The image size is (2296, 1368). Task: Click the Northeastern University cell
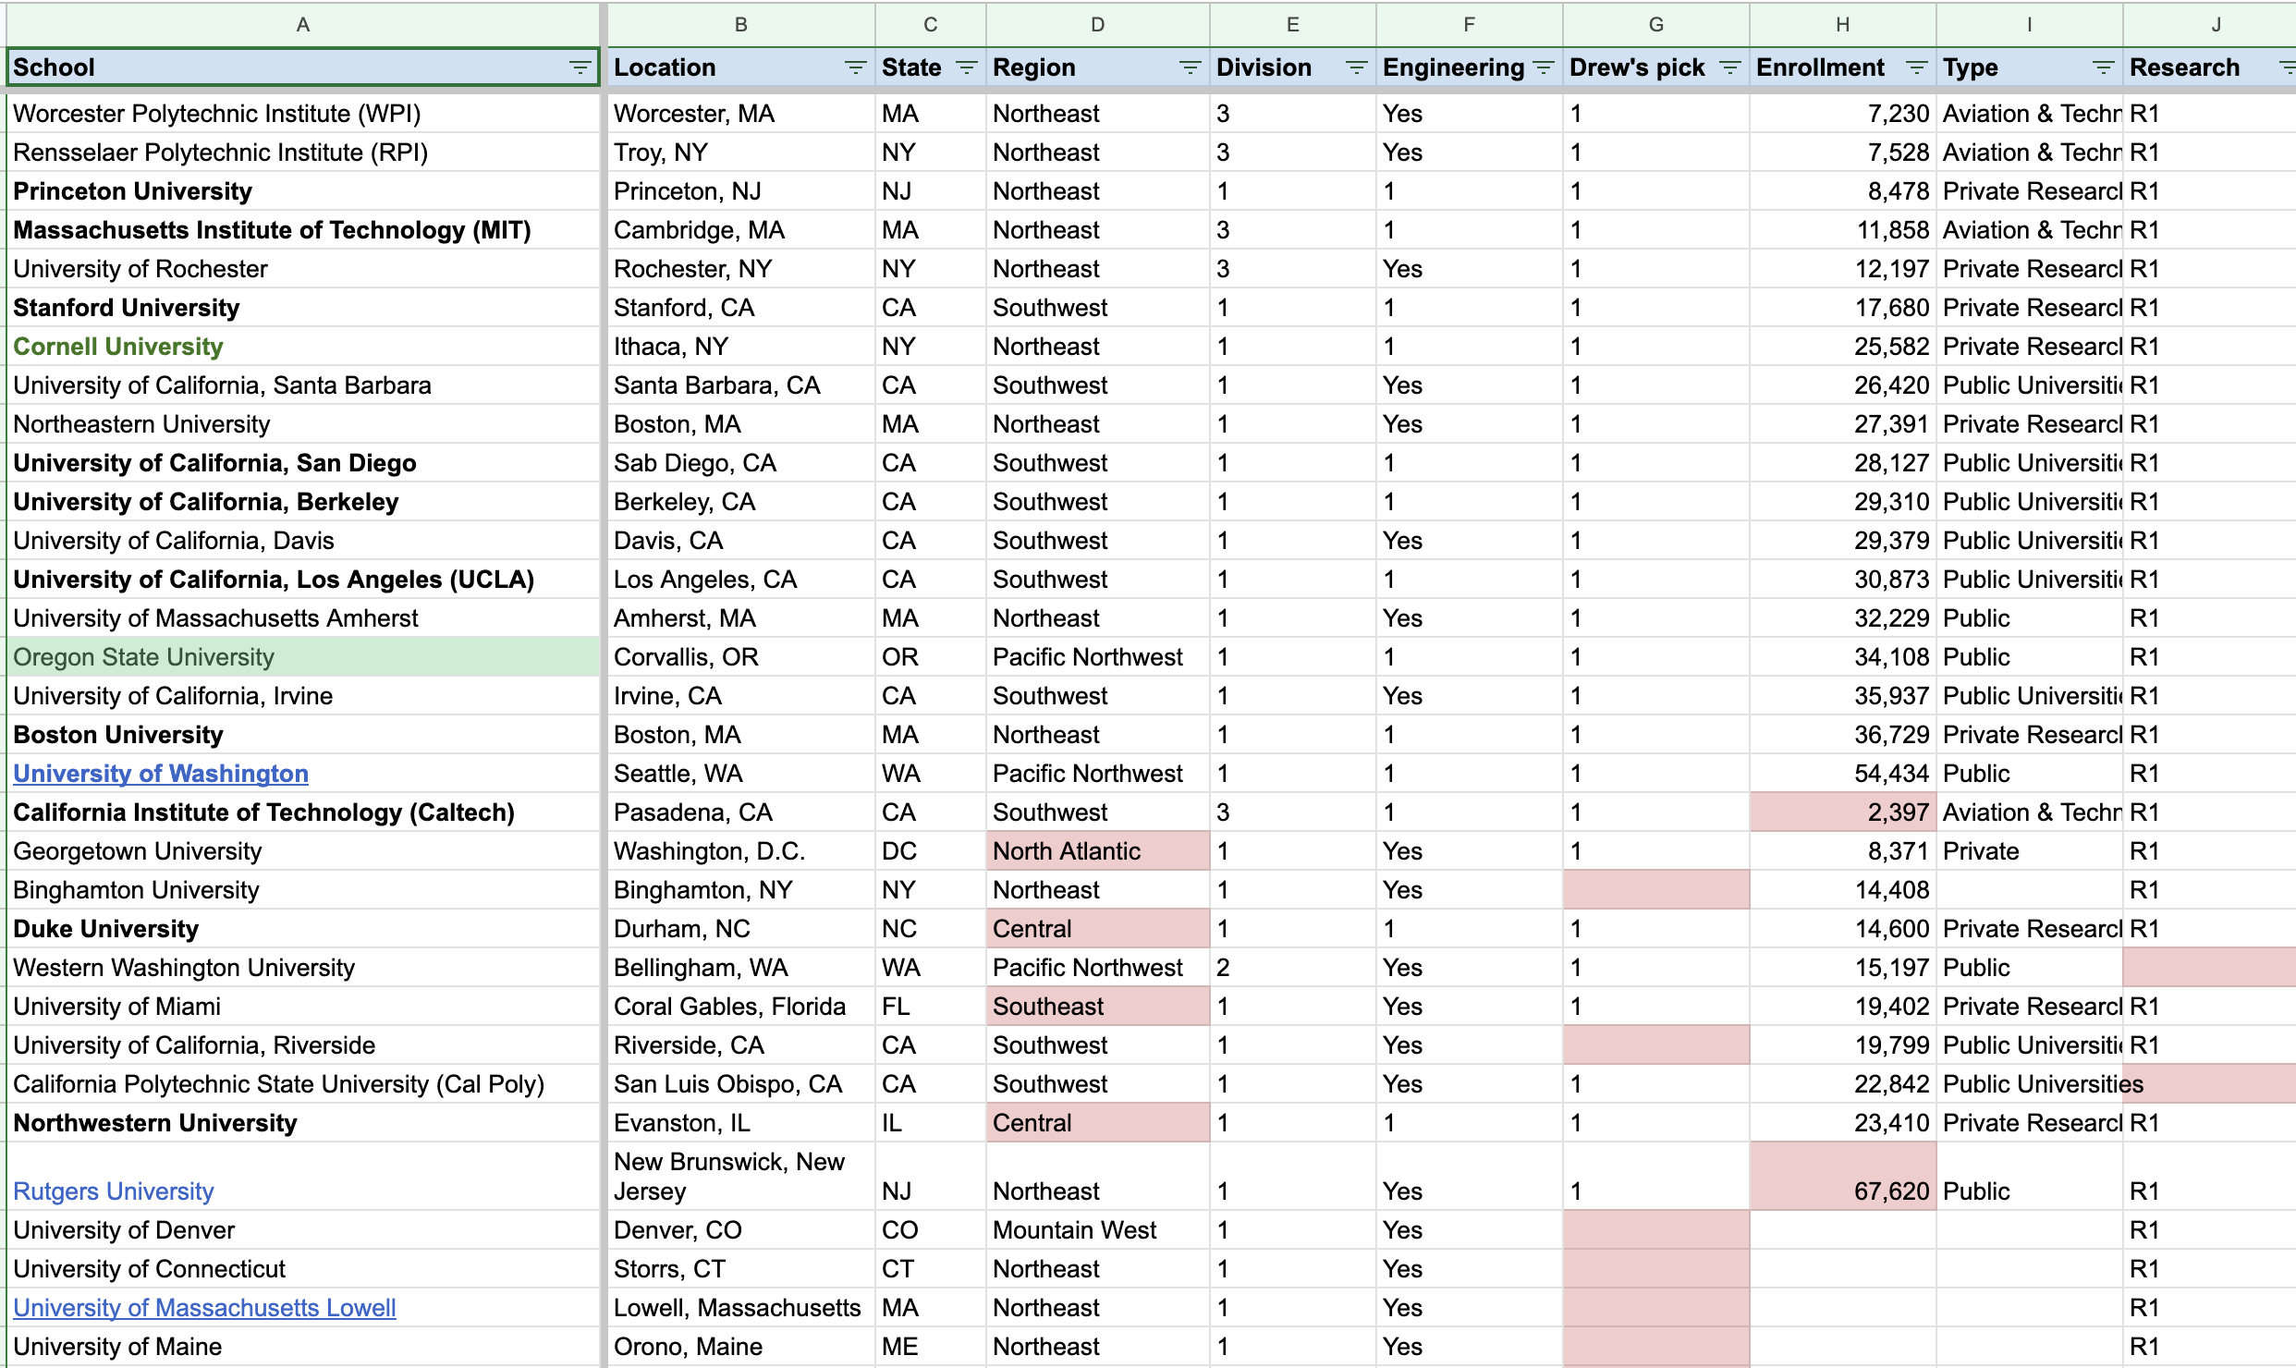303,424
